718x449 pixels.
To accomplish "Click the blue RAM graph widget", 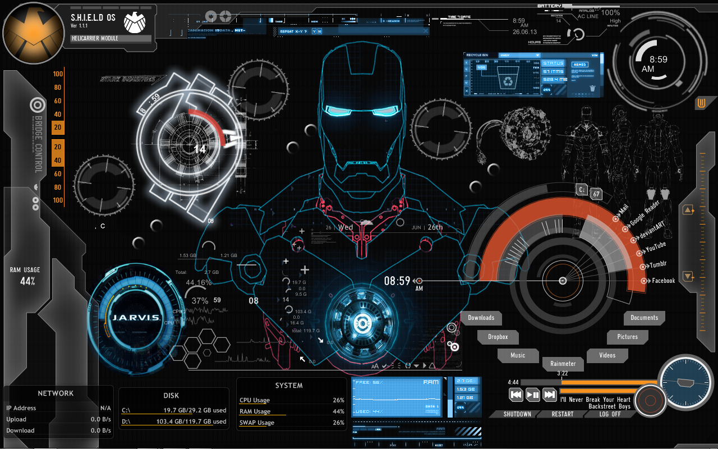I will pos(397,397).
